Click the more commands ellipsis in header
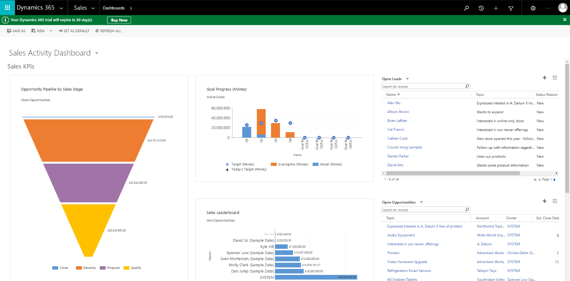 [x=548, y=8]
